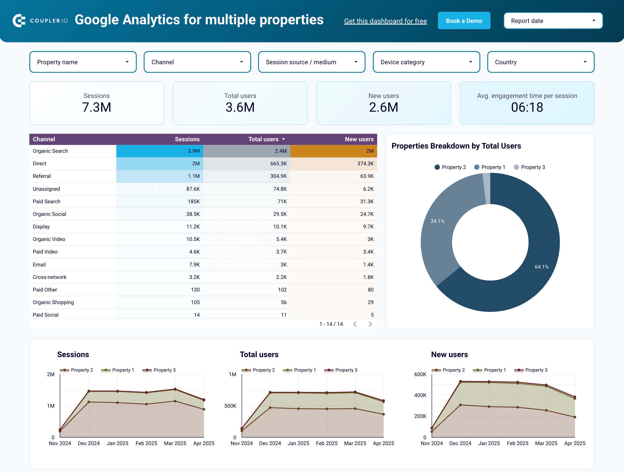The image size is (624, 473).
Task: Click the Coupler.io logo
Action: tap(40, 21)
